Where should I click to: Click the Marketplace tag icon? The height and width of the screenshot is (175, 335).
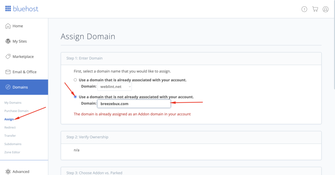coord(8,56)
